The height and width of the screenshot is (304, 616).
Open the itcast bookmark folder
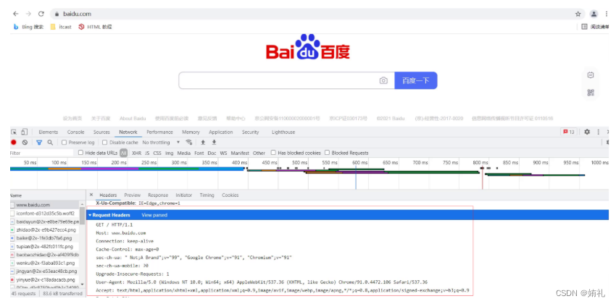61,27
